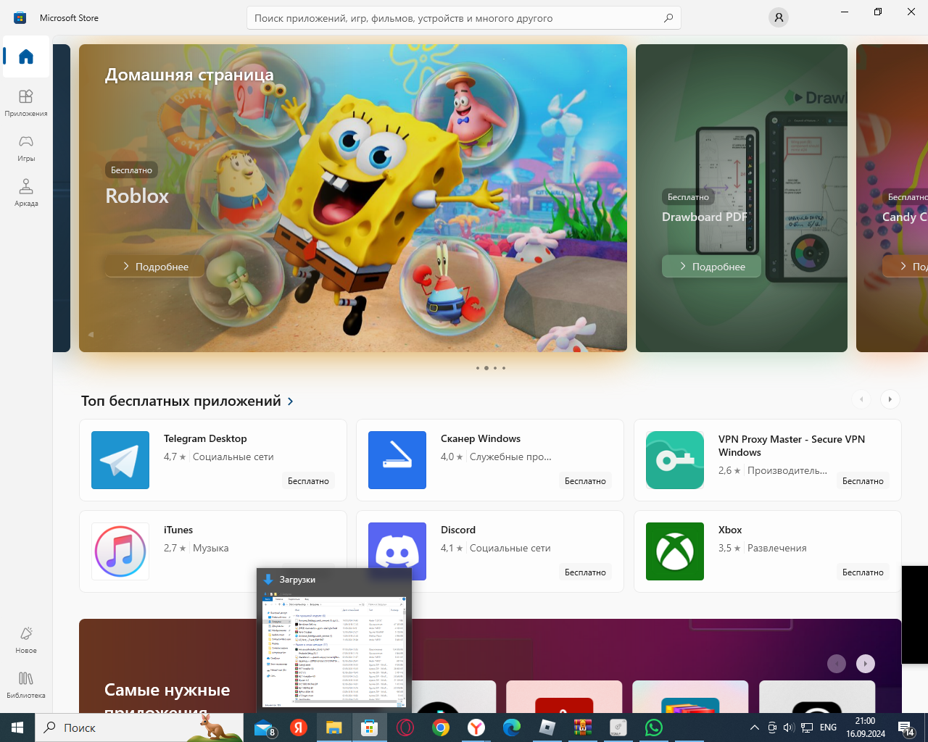Click the Discord title text
The height and width of the screenshot is (742, 928).
[x=458, y=530]
